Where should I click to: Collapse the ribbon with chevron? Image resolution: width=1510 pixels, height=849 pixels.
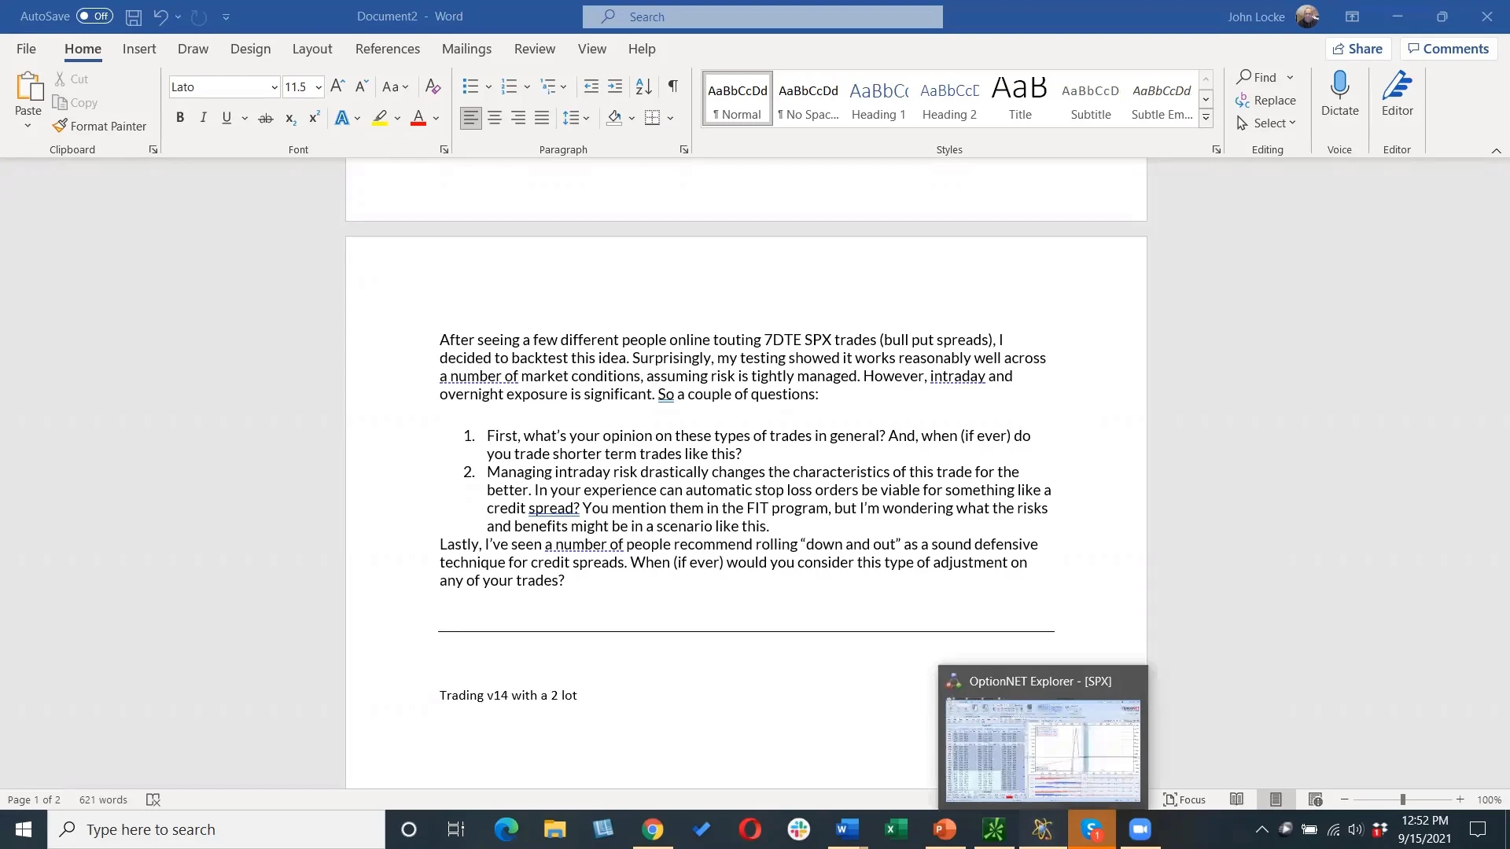pyautogui.click(x=1496, y=150)
